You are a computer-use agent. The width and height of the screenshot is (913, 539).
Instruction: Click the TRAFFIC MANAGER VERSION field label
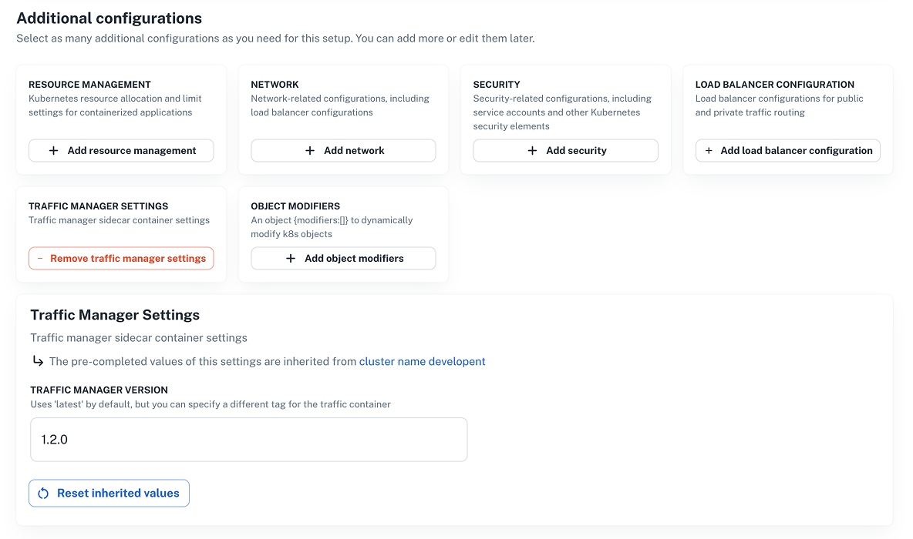[99, 390]
